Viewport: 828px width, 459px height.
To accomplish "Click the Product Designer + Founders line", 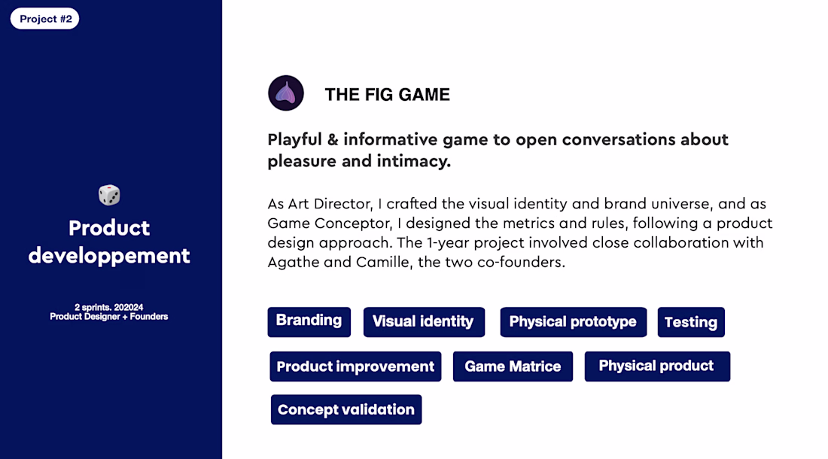I will [x=109, y=317].
